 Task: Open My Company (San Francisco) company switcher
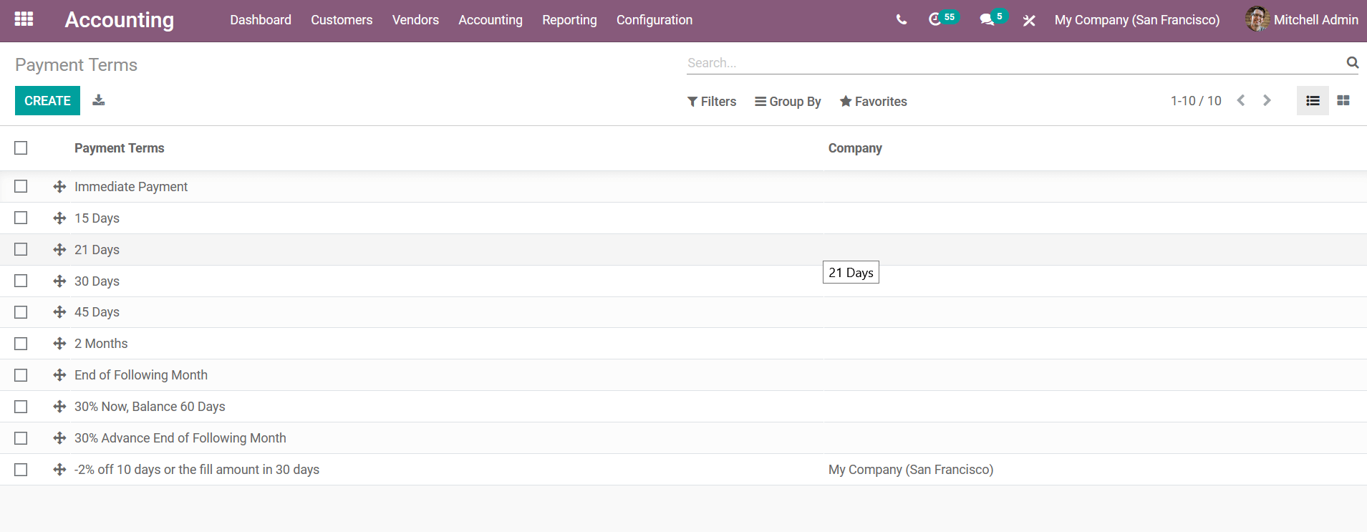point(1137,20)
